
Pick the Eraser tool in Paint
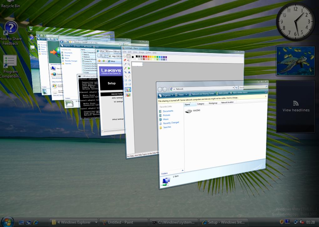tap(125, 60)
